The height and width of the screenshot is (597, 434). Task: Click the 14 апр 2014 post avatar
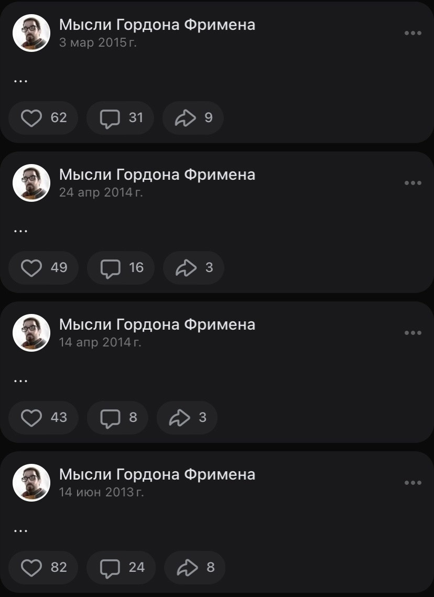(x=31, y=333)
